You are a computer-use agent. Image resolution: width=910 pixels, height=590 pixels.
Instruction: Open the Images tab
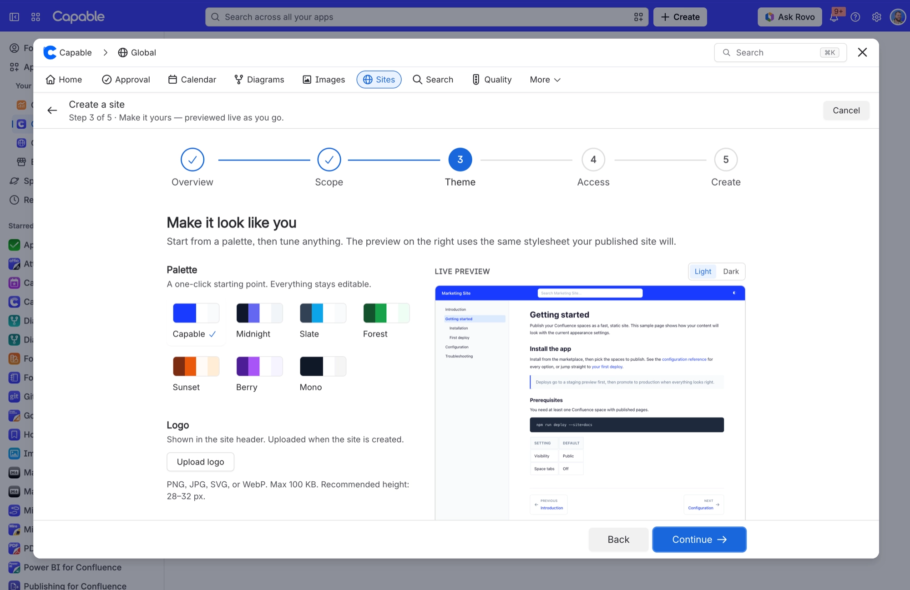click(324, 80)
